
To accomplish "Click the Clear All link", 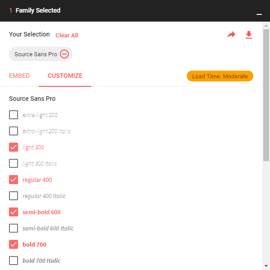I will [x=67, y=35].
